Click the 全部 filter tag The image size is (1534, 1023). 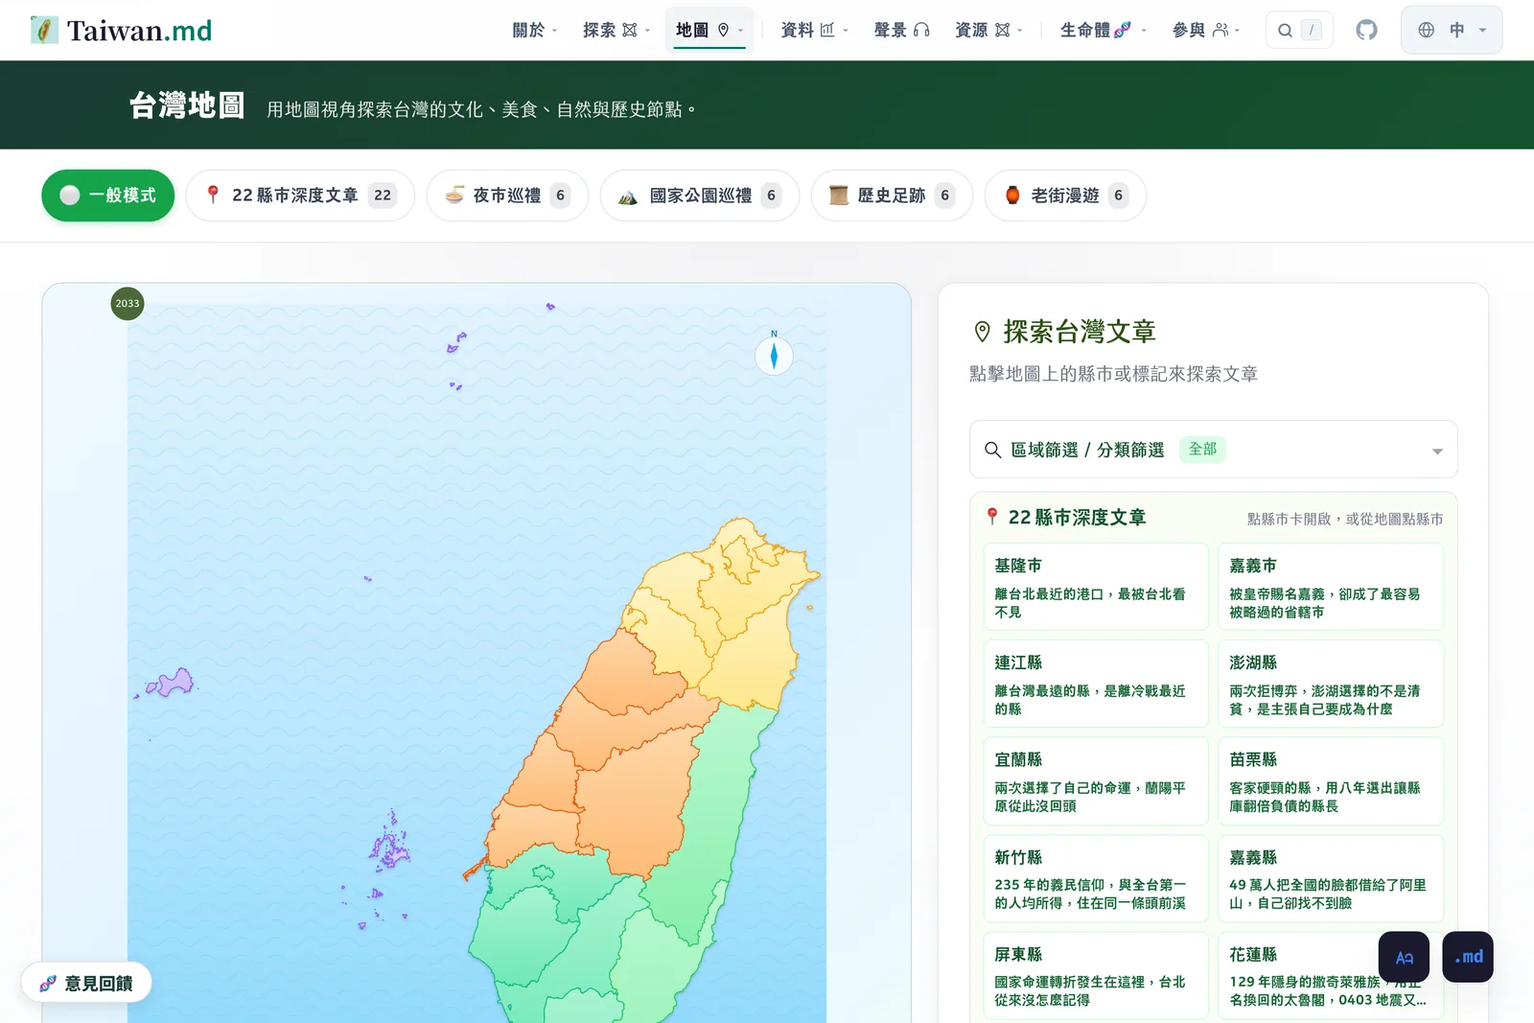[x=1202, y=449]
